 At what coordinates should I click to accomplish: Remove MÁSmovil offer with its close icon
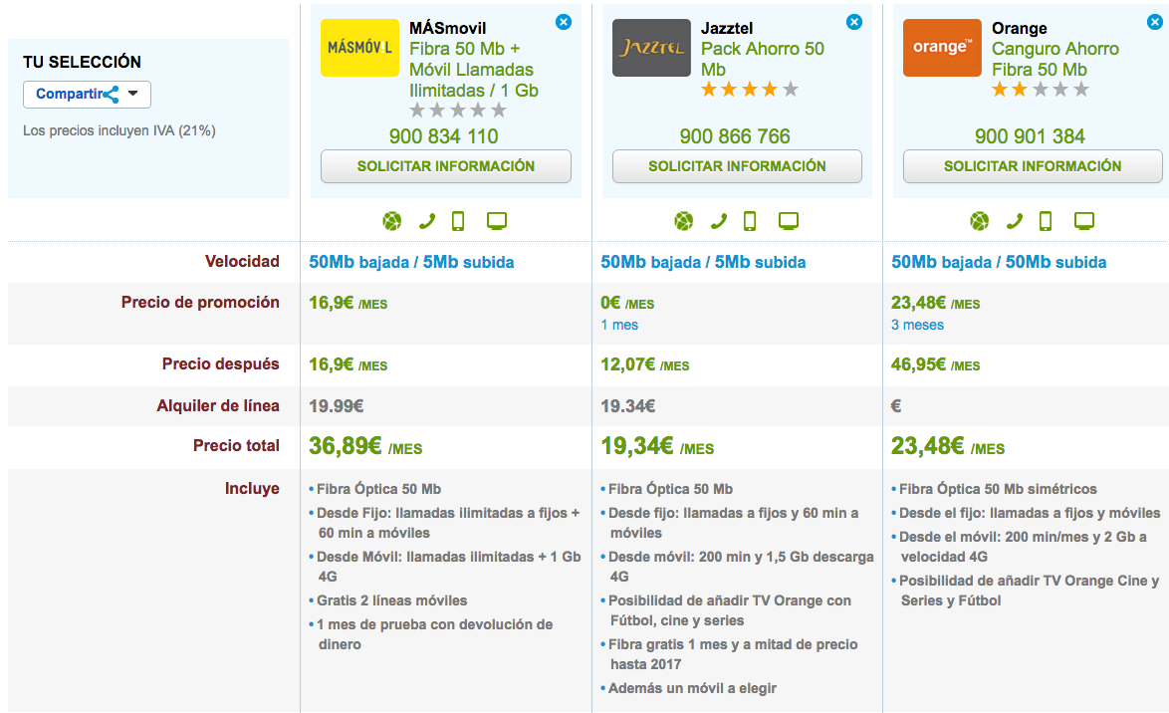[x=564, y=22]
